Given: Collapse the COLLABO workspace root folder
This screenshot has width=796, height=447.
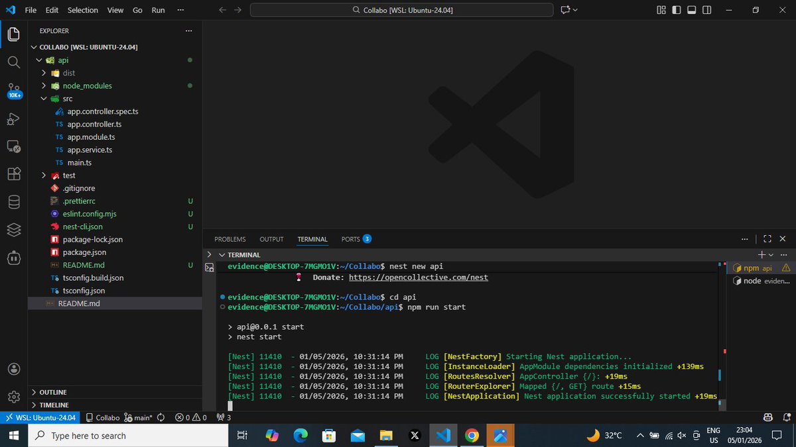Looking at the screenshot, I should tap(34, 47).
